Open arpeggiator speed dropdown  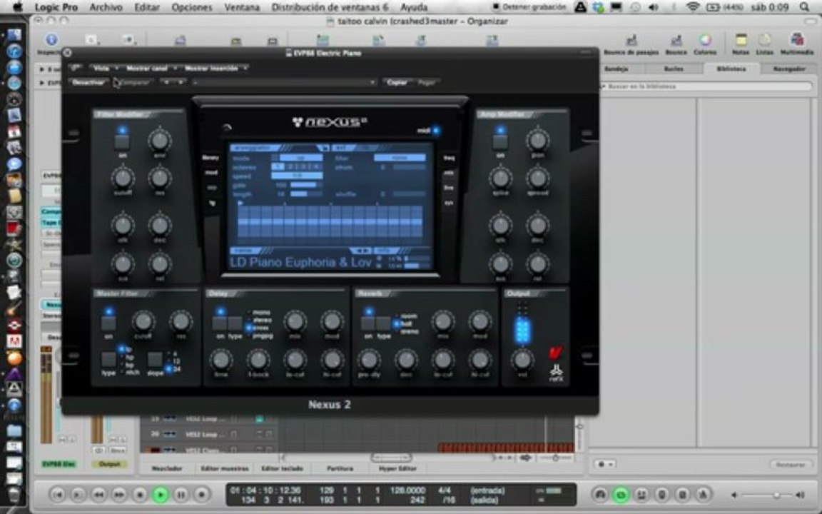click(297, 176)
